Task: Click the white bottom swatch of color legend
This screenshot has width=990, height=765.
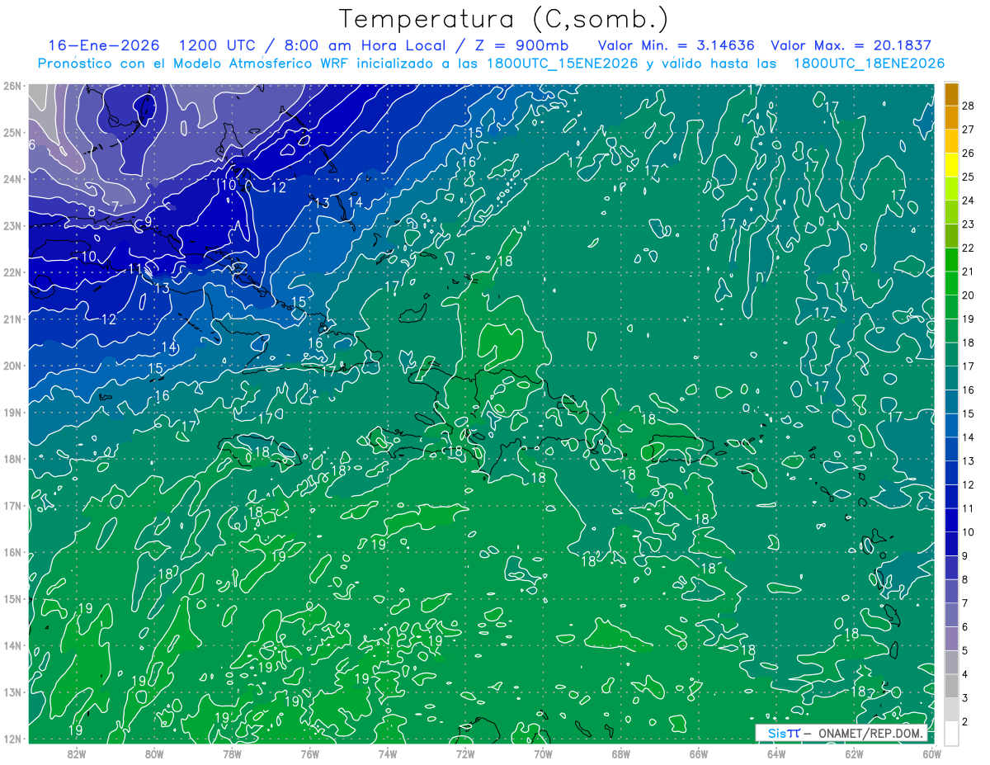Action: tap(951, 734)
